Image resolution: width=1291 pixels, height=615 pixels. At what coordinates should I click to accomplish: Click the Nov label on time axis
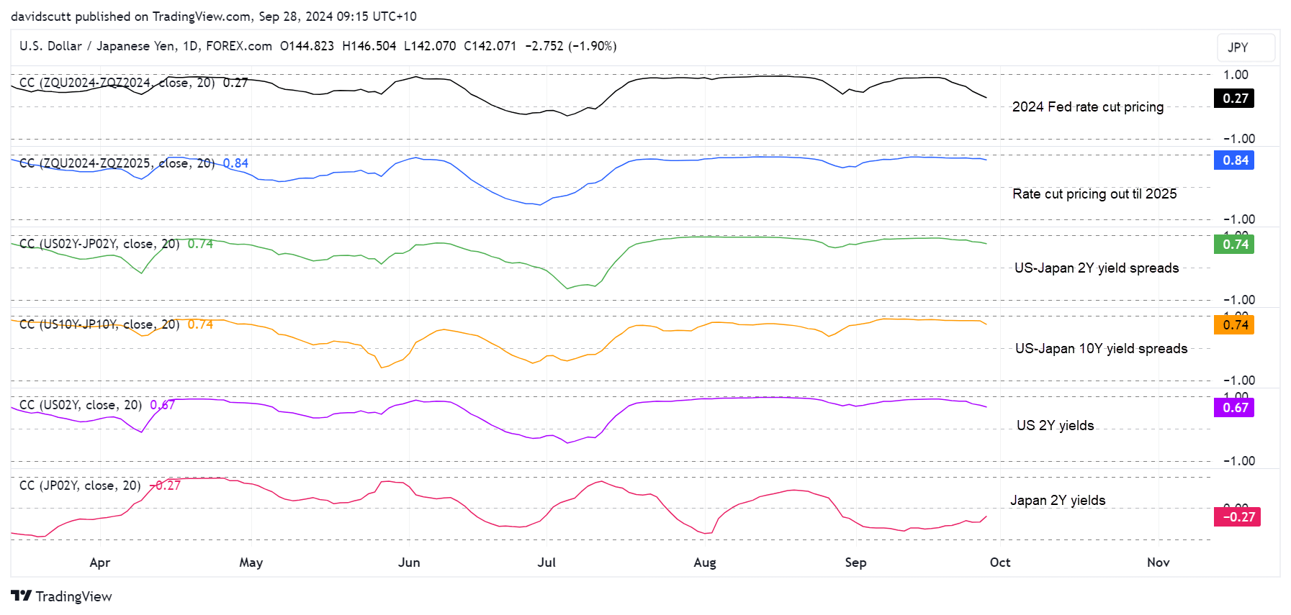pyautogui.click(x=1158, y=562)
